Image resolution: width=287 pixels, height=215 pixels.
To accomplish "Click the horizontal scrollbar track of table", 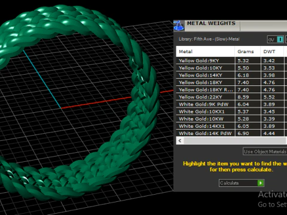I will coord(235,141).
